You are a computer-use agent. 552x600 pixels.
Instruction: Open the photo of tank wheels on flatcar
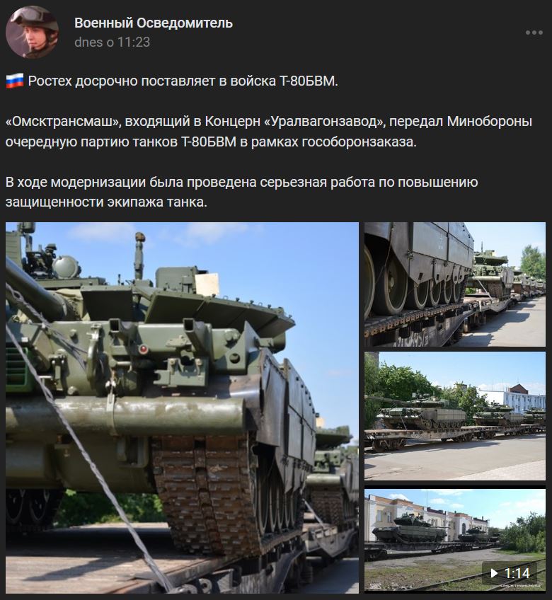pyautogui.click(x=455, y=284)
